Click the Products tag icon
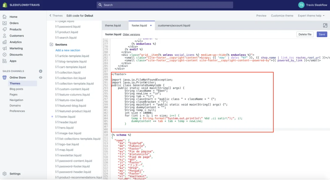 click(5, 29)
